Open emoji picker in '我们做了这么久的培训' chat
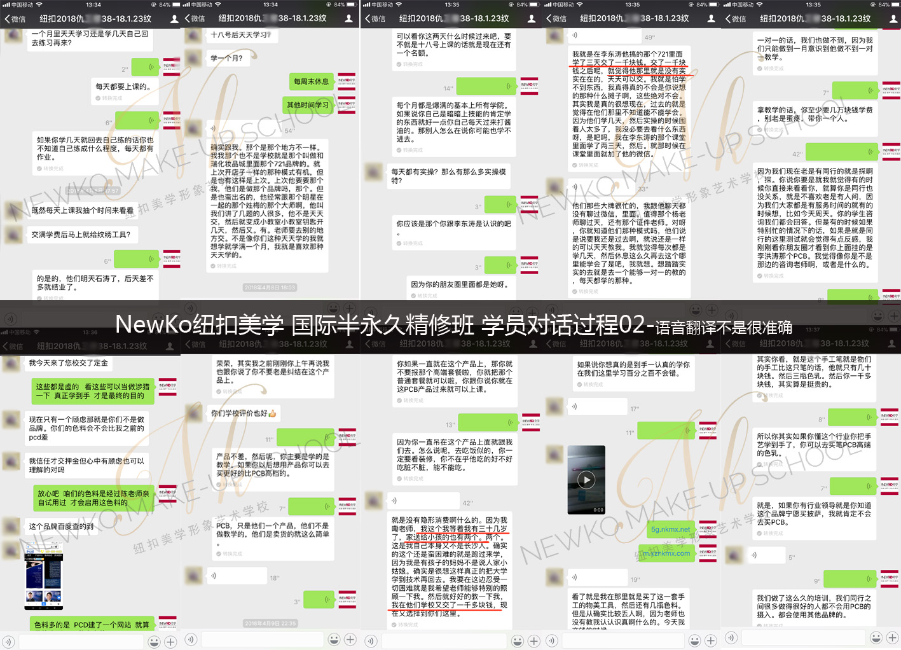Screen dimensions: 901x650 pyautogui.click(x=876, y=637)
